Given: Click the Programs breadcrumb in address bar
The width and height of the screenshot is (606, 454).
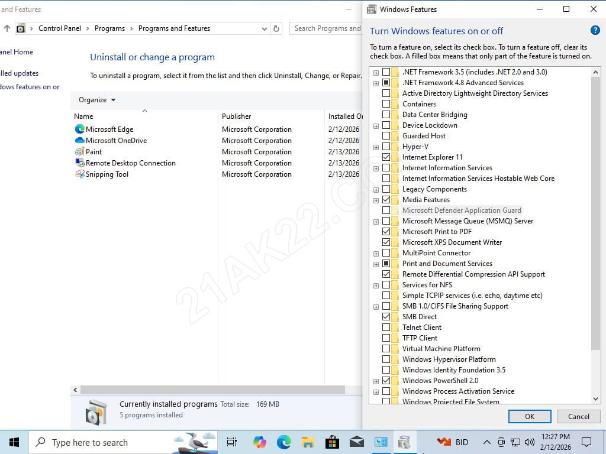Looking at the screenshot, I should pyautogui.click(x=109, y=28).
